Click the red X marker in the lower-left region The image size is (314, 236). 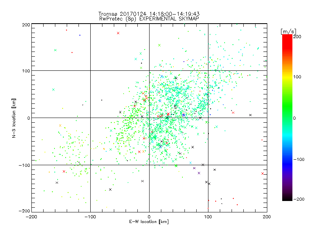64,171
